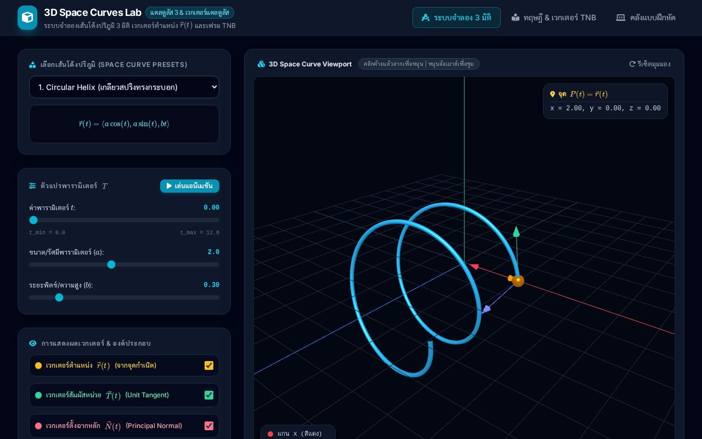Switch to the theory & TNB vectors tab (ทฤษฎี & เวกเตอร์ TNB)
The width and height of the screenshot is (702, 439).
click(553, 18)
